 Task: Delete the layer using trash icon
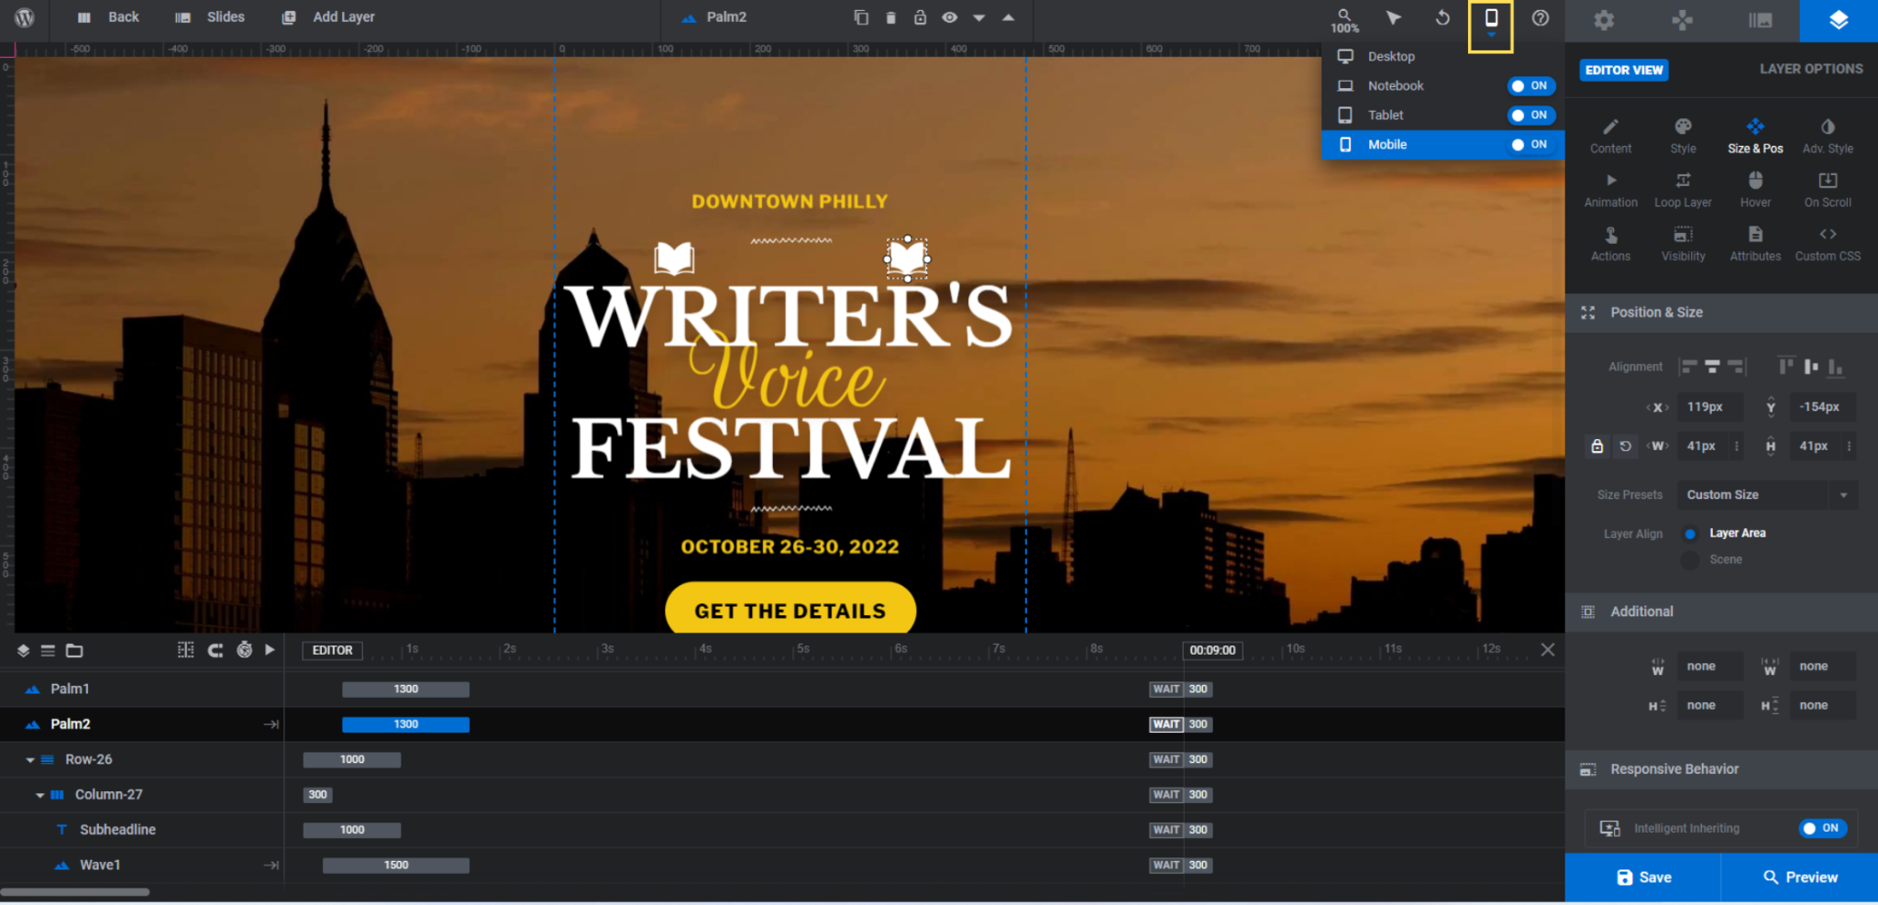pos(890,17)
